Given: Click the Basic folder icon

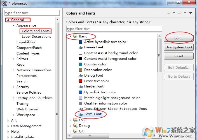Looking at the screenshot, I should pyautogui.click(x=75, y=36).
